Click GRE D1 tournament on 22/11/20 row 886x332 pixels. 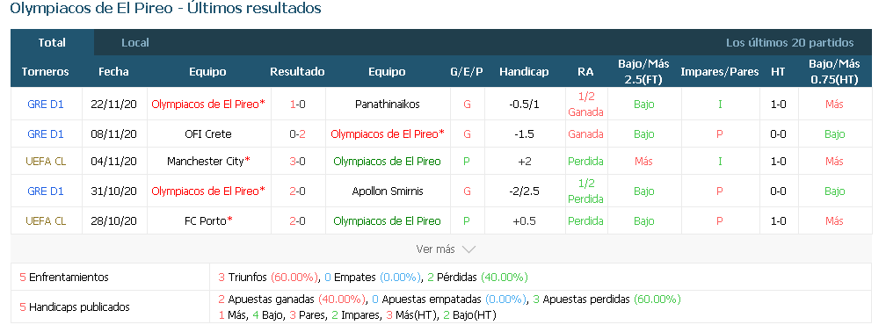[x=46, y=105]
